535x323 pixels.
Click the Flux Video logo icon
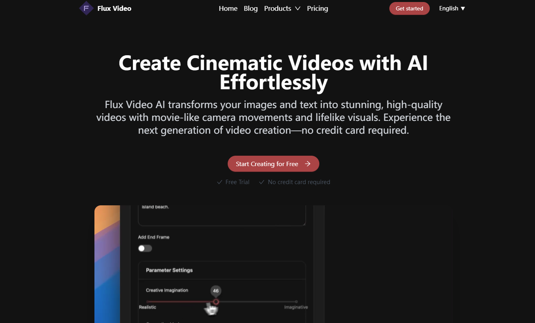(86, 8)
